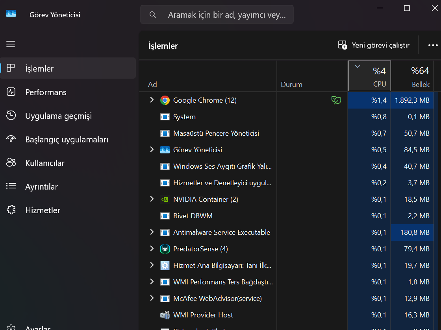Click the Rivet DBWM process icon
Viewport: 441px width, 330px height.
point(165,216)
